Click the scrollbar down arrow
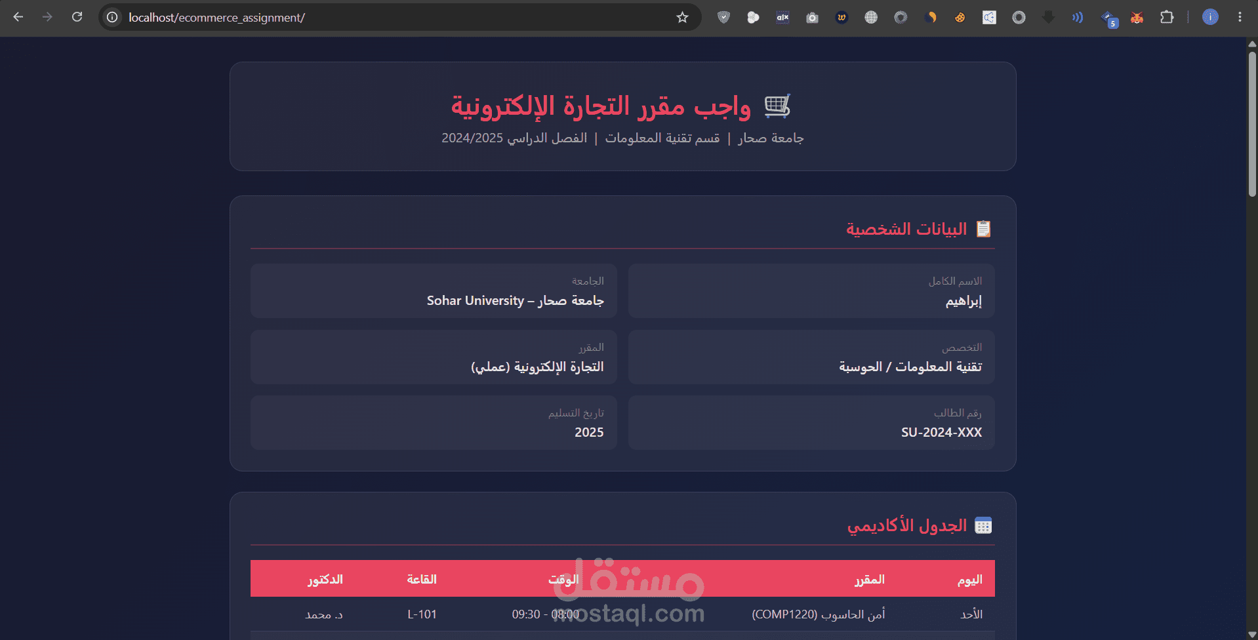The width and height of the screenshot is (1258, 640). (x=1252, y=635)
